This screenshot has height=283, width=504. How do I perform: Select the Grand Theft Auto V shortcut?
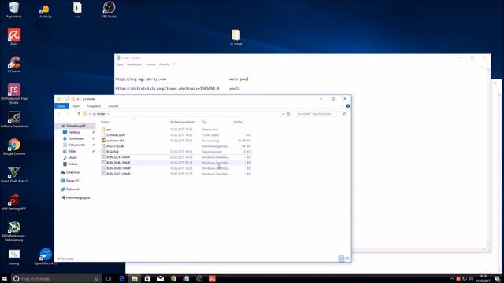tap(14, 175)
